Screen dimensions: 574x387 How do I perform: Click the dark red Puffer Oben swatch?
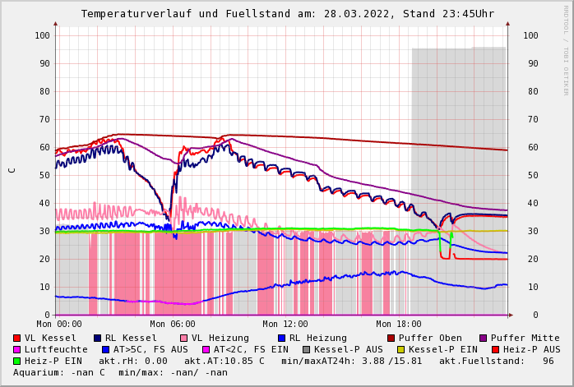391,338
